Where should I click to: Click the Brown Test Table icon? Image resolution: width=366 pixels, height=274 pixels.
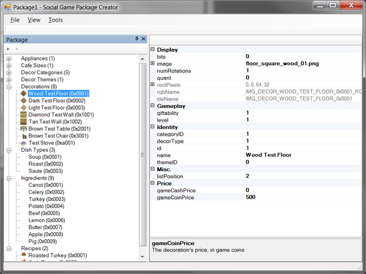tap(23, 129)
